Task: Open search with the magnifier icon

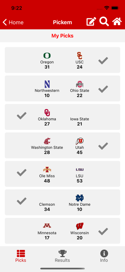Action: point(104,21)
